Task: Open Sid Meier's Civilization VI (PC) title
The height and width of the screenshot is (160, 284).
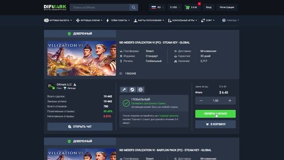Action: [x=154, y=43]
